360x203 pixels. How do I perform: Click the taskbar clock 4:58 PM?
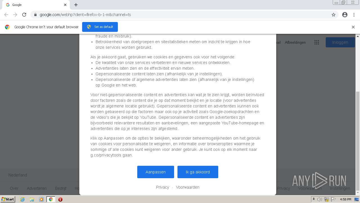[345, 199]
